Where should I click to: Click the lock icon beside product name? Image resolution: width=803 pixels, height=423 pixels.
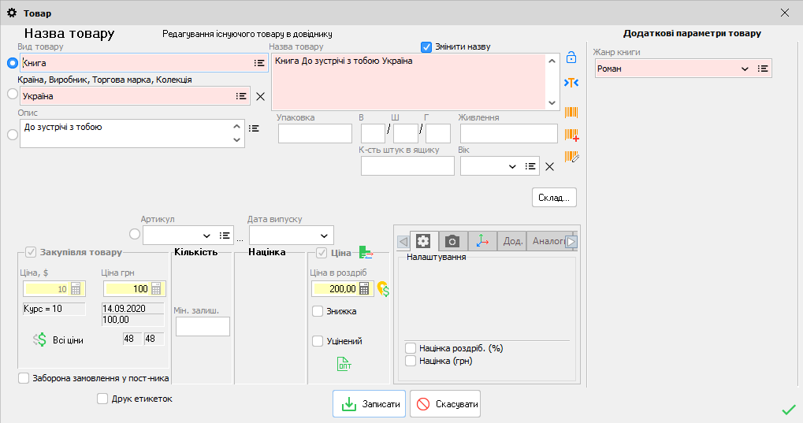[571, 58]
